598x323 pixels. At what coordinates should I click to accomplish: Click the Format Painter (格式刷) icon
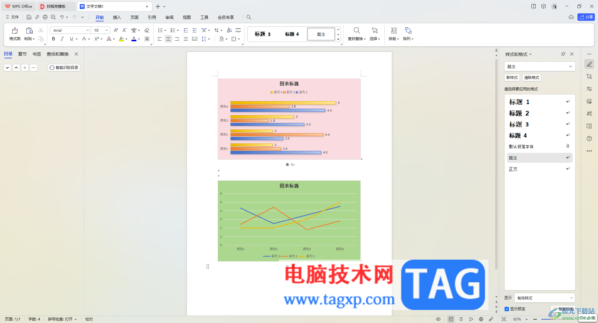[x=15, y=30]
